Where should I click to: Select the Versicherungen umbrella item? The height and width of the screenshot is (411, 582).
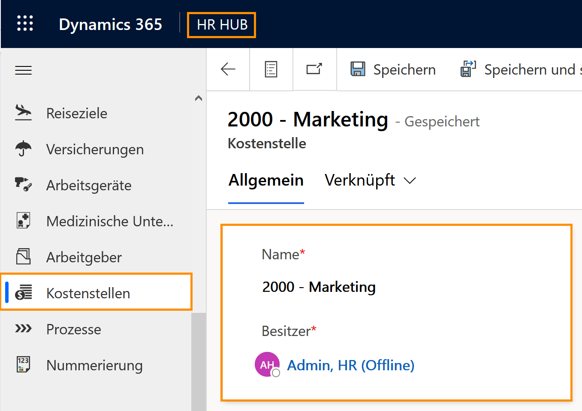(x=95, y=150)
